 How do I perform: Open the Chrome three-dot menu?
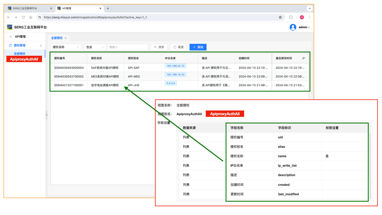click(x=309, y=17)
